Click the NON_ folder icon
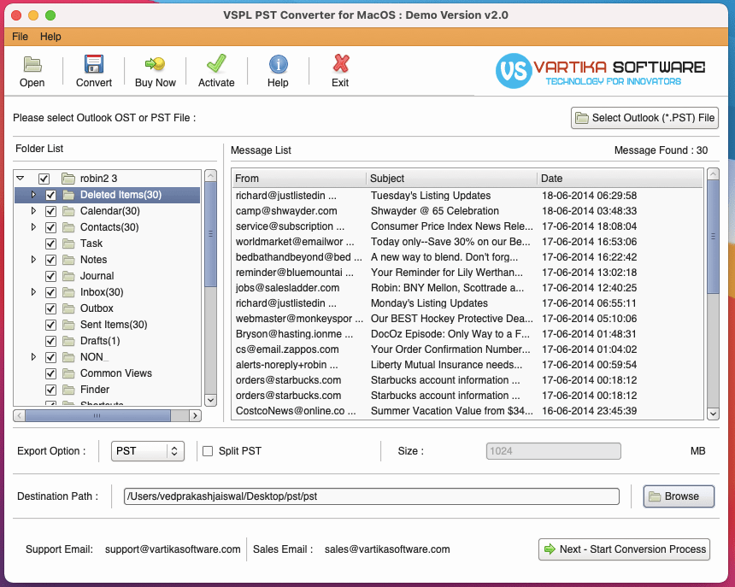735x587 pixels. click(x=69, y=357)
